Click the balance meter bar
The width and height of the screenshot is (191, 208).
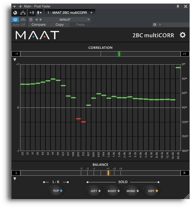pos(101,173)
